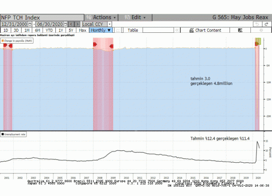Screen dimensions: 272x196
Task: Click red left-pointing marker at 2009 recession end
Action: tap(112, 46)
